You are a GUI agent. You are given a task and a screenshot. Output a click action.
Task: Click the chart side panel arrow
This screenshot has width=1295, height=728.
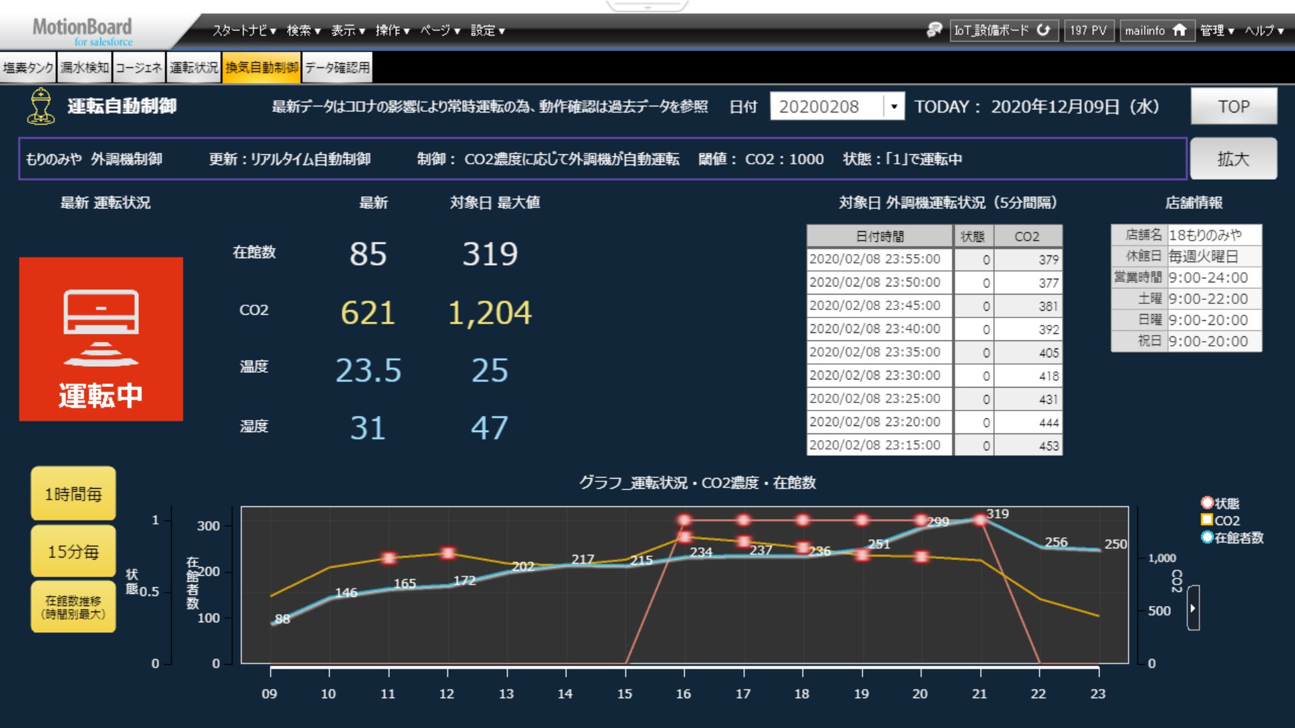pos(1193,608)
